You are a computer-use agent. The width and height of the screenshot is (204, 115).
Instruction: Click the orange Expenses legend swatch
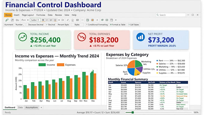click(61, 65)
